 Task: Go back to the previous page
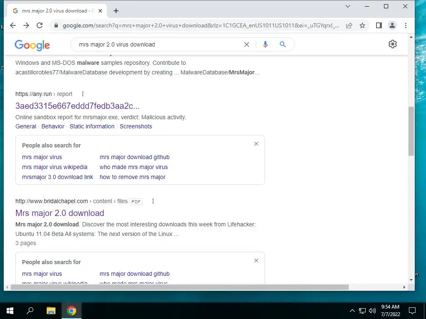click(13, 25)
